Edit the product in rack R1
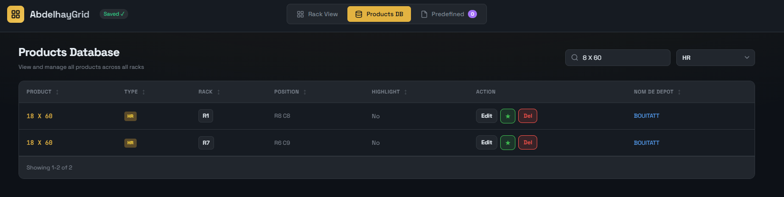 pos(486,116)
